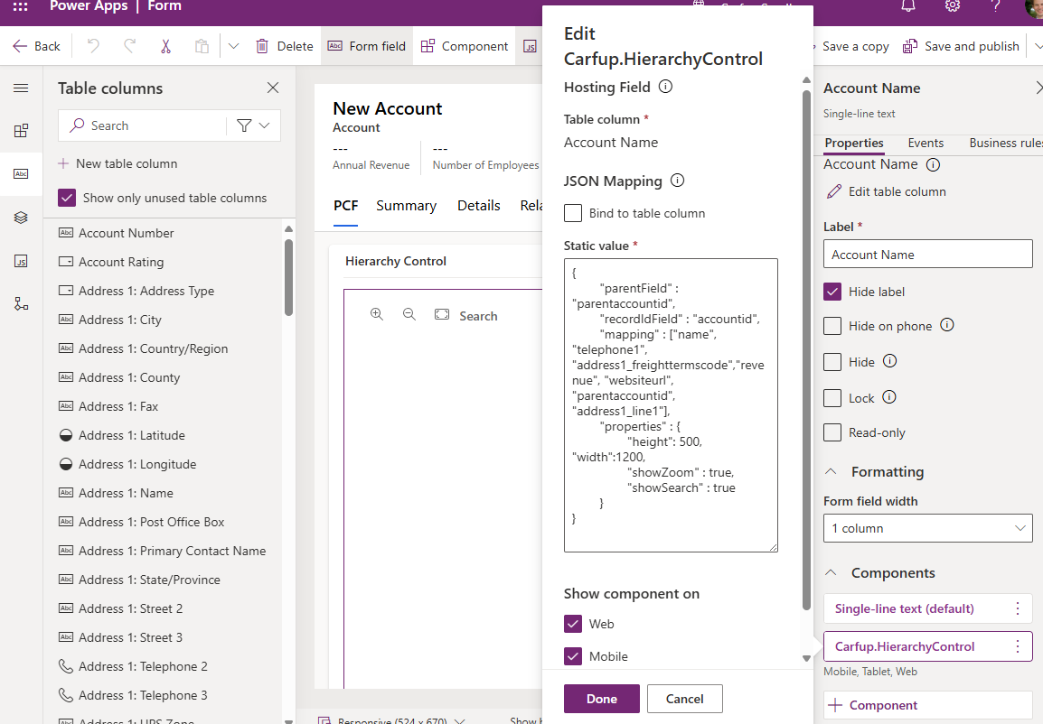Click the Hosting Field info icon
The height and width of the screenshot is (724, 1043).
pyautogui.click(x=665, y=87)
